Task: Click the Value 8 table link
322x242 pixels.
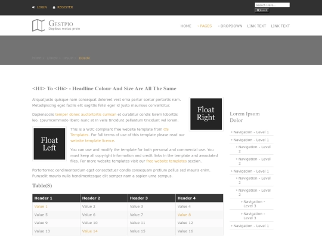Action: (184, 215)
